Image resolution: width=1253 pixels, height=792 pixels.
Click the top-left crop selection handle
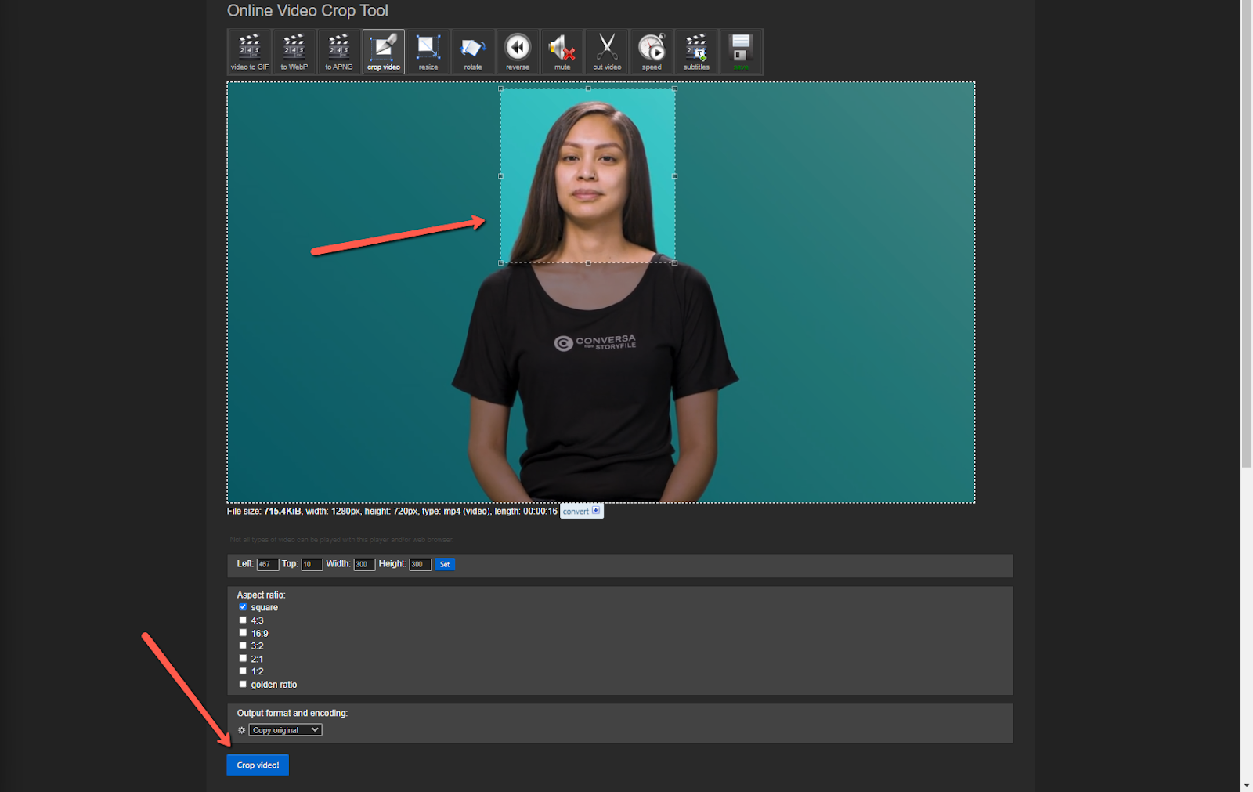pos(500,89)
